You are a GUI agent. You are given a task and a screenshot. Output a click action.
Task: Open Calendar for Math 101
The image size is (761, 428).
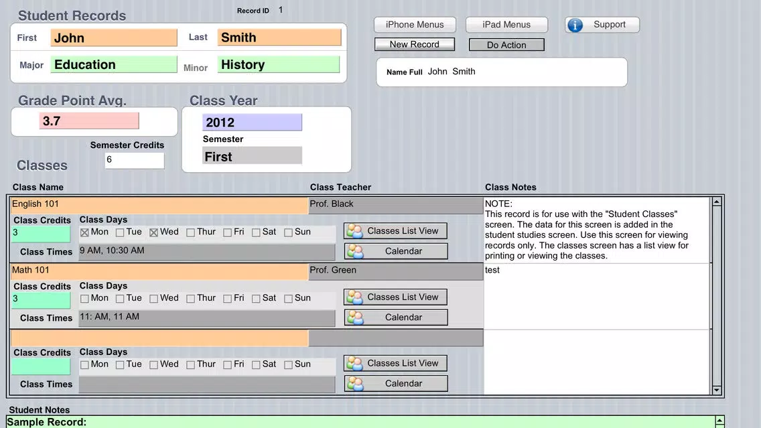click(396, 317)
